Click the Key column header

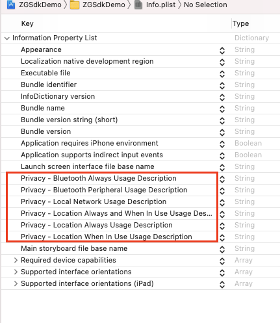(x=27, y=23)
